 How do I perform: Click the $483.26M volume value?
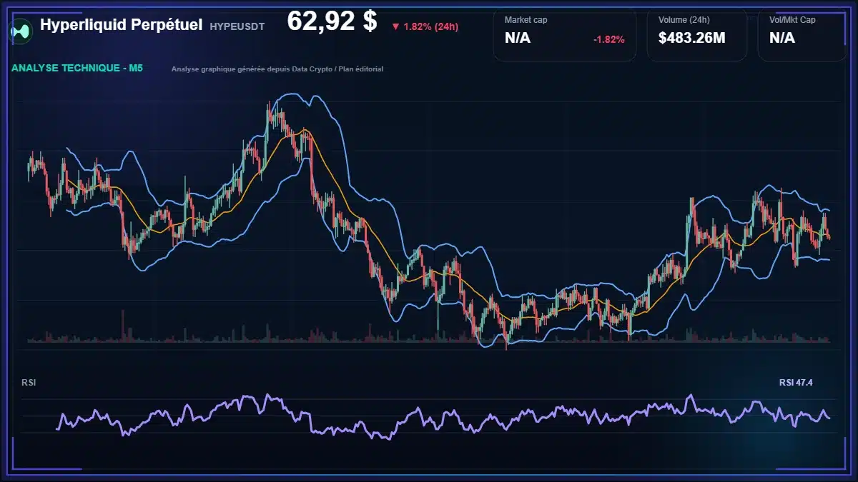pyautogui.click(x=691, y=38)
